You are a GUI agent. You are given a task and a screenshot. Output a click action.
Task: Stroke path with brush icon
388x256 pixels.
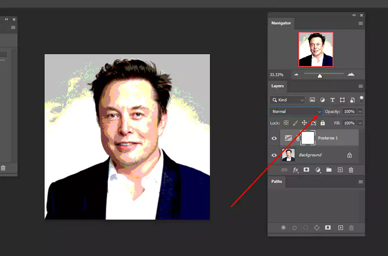[295, 228]
